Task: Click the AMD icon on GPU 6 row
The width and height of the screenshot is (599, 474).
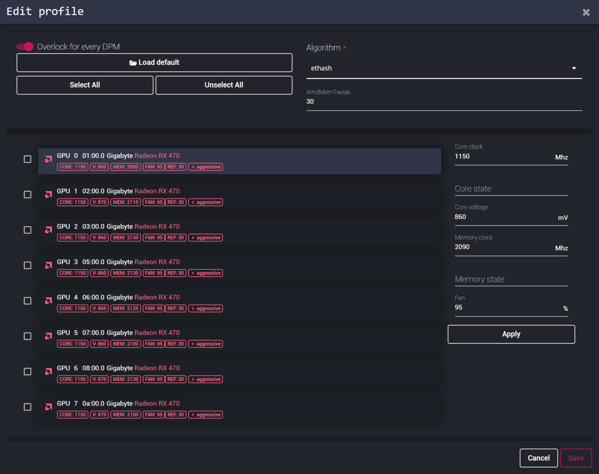Action: click(48, 372)
